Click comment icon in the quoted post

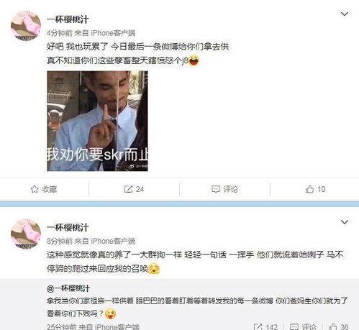[294, 326]
